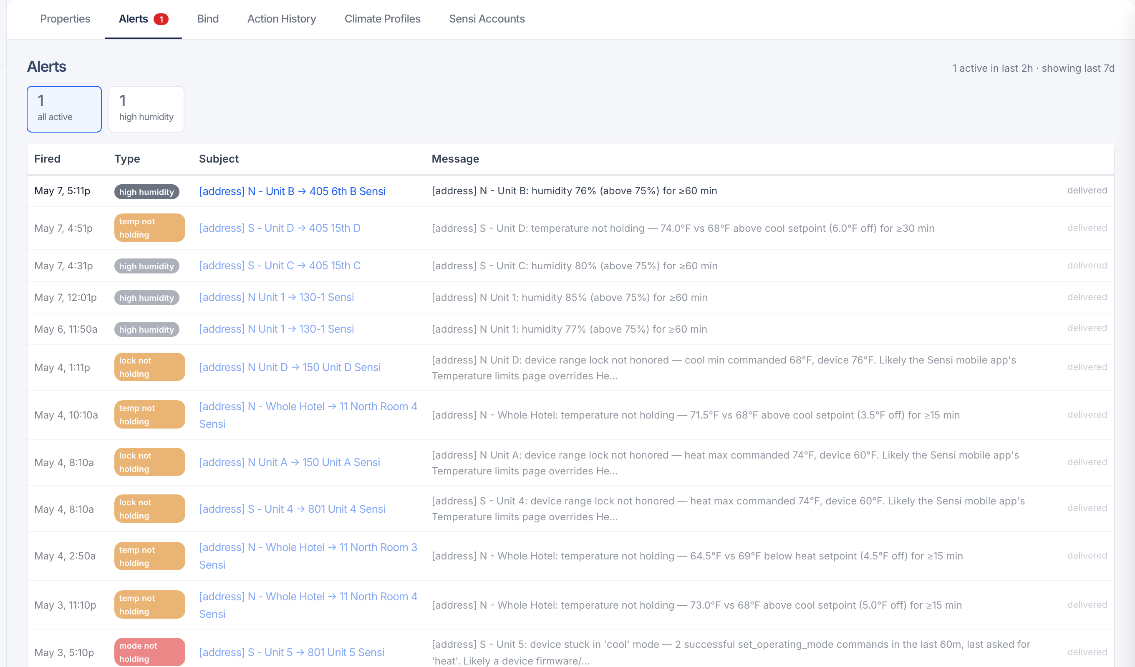Open the 801 Unit 4 Sensi link
Viewport: 1135px width, 667px height.
[292, 509]
